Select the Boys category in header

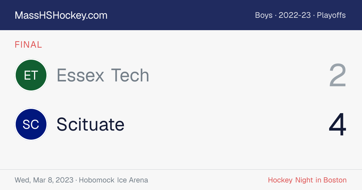tap(264, 15)
